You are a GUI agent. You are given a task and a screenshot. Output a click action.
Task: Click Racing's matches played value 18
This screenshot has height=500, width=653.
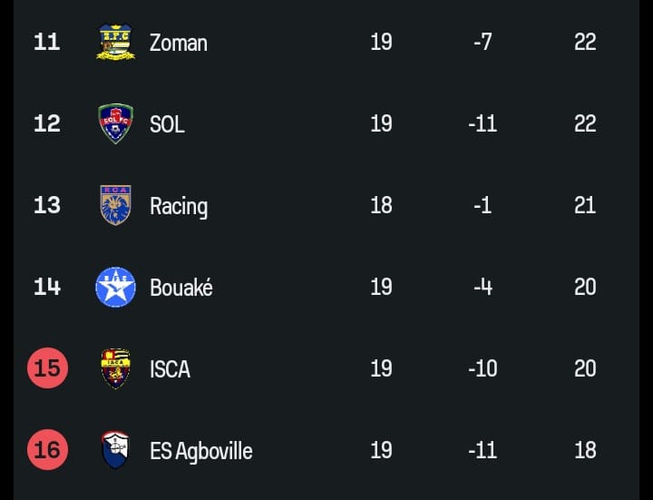click(x=381, y=205)
